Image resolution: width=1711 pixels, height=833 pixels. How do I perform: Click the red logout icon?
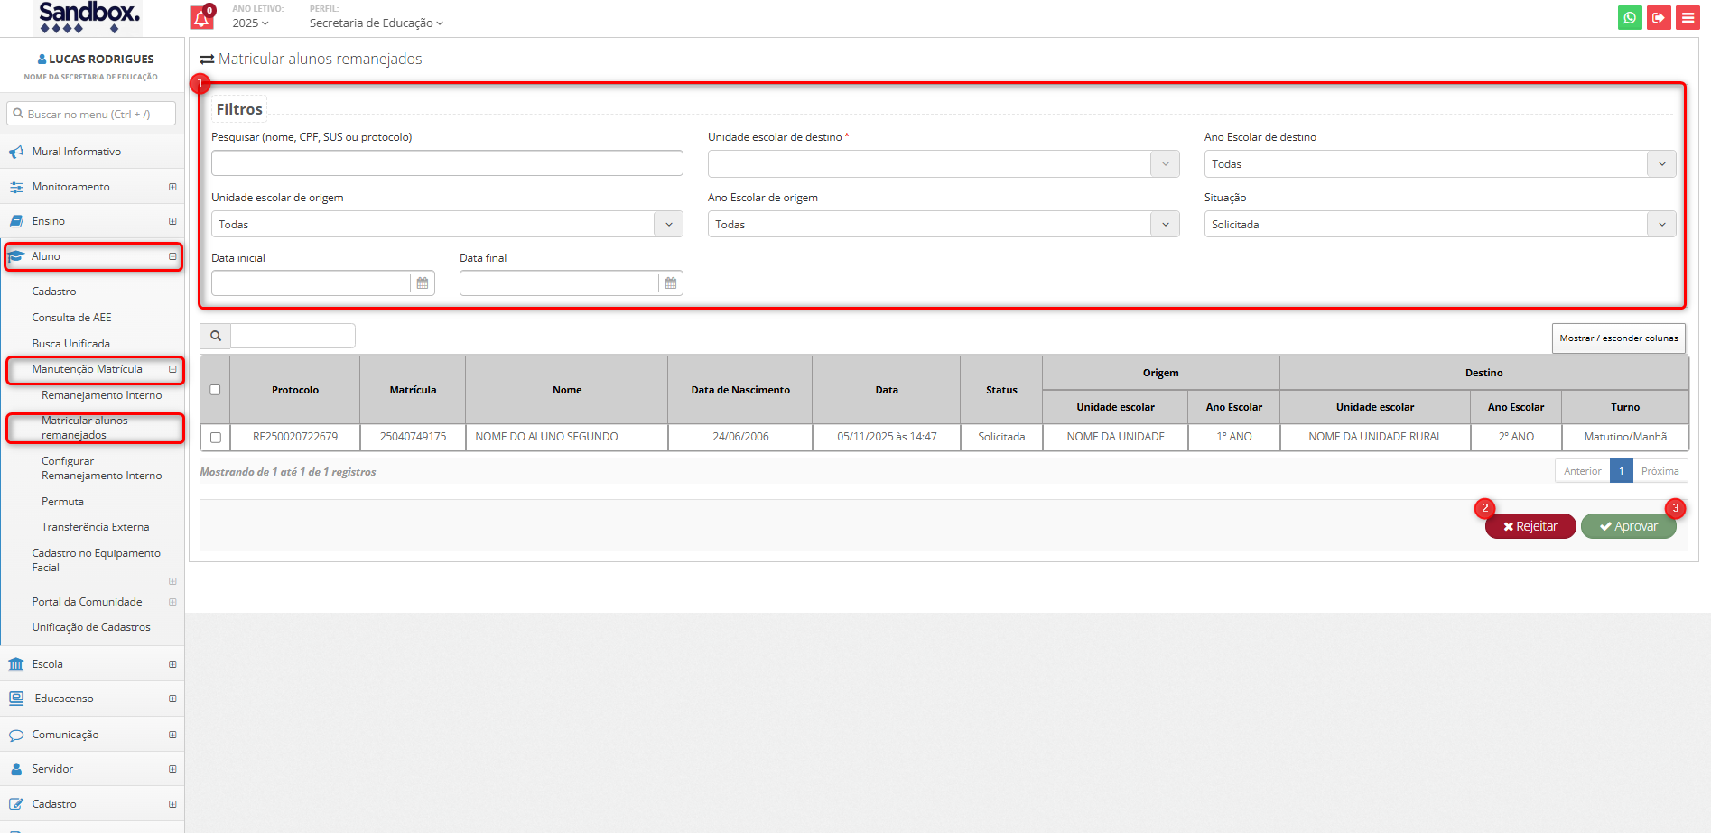tap(1659, 18)
